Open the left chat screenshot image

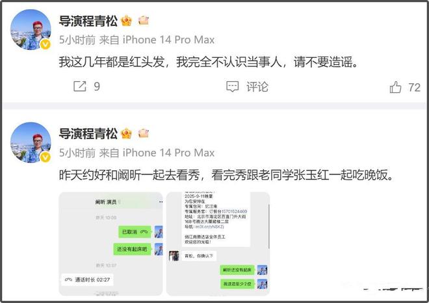coord(110,244)
